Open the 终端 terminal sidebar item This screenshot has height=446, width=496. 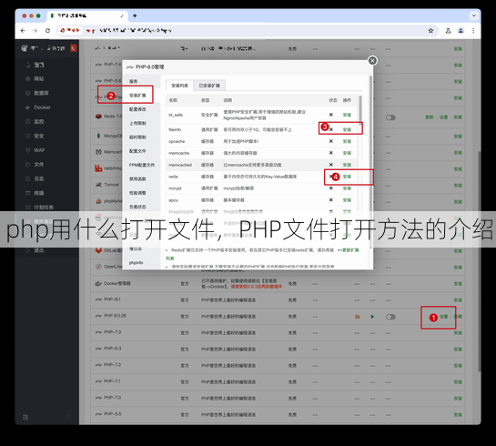pyautogui.click(x=38, y=193)
